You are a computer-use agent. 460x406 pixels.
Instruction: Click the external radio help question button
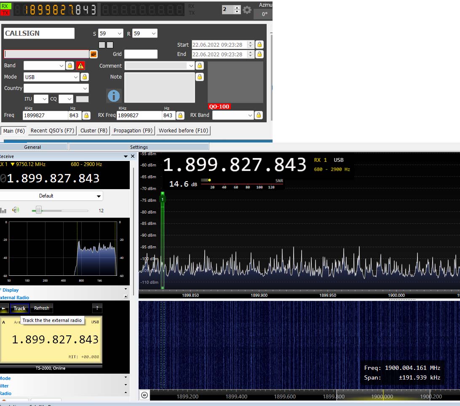point(97,308)
